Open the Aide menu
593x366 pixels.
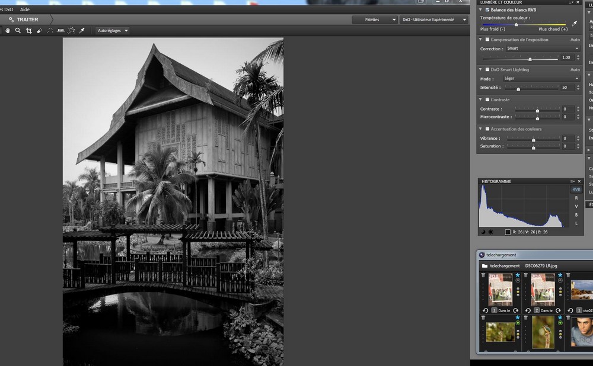(24, 9)
